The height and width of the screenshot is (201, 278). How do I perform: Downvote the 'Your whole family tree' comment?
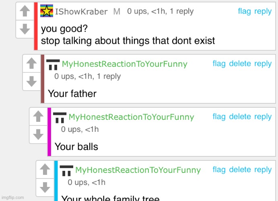(x=45, y=187)
